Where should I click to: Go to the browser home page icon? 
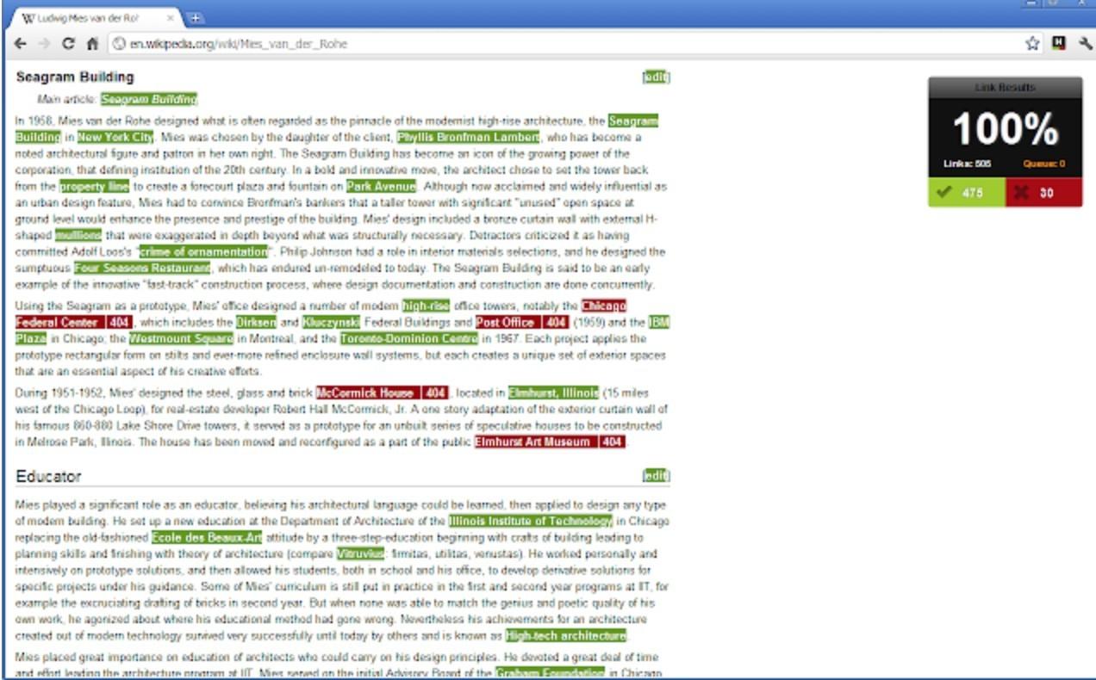coord(92,43)
